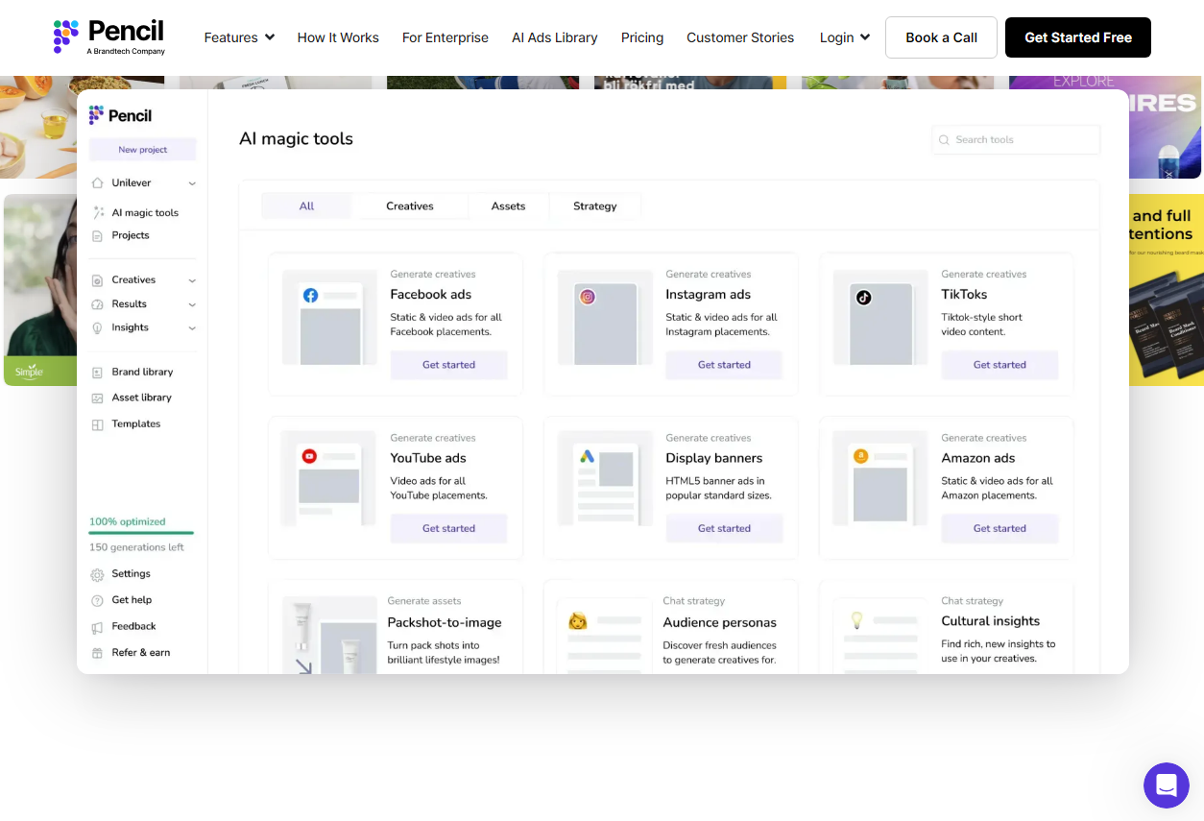Viewport: 1204px width, 821px height.
Task: Click the Audience personas card title
Action: tap(720, 622)
